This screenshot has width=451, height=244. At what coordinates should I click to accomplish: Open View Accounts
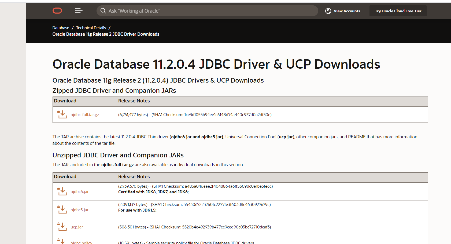pos(343,11)
